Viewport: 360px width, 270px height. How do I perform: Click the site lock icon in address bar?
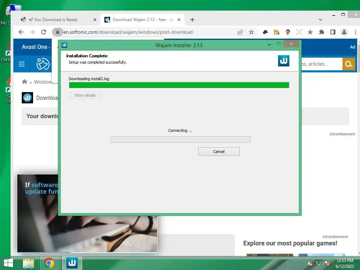point(58,32)
